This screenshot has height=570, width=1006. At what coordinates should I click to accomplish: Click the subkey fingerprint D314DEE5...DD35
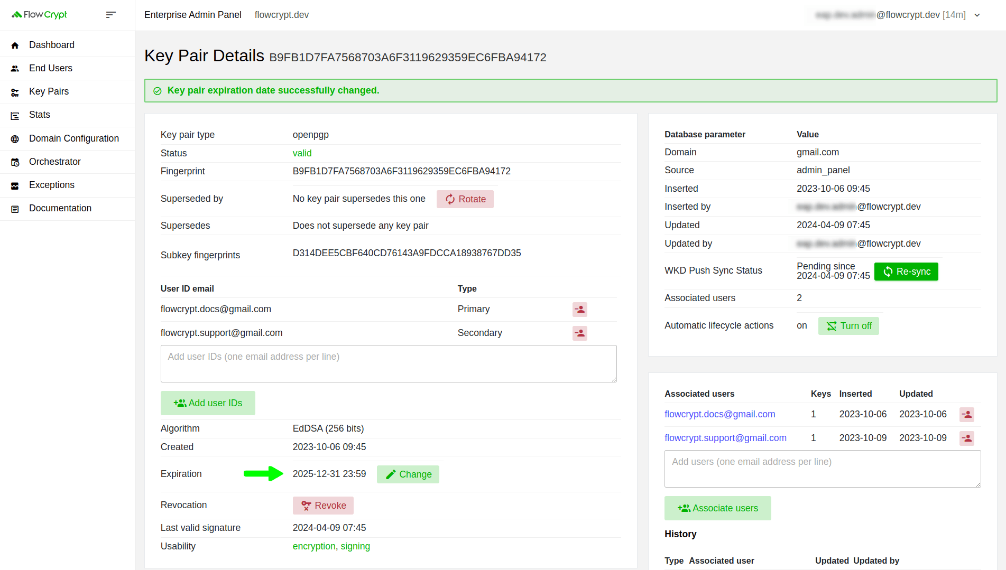click(x=407, y=253)
